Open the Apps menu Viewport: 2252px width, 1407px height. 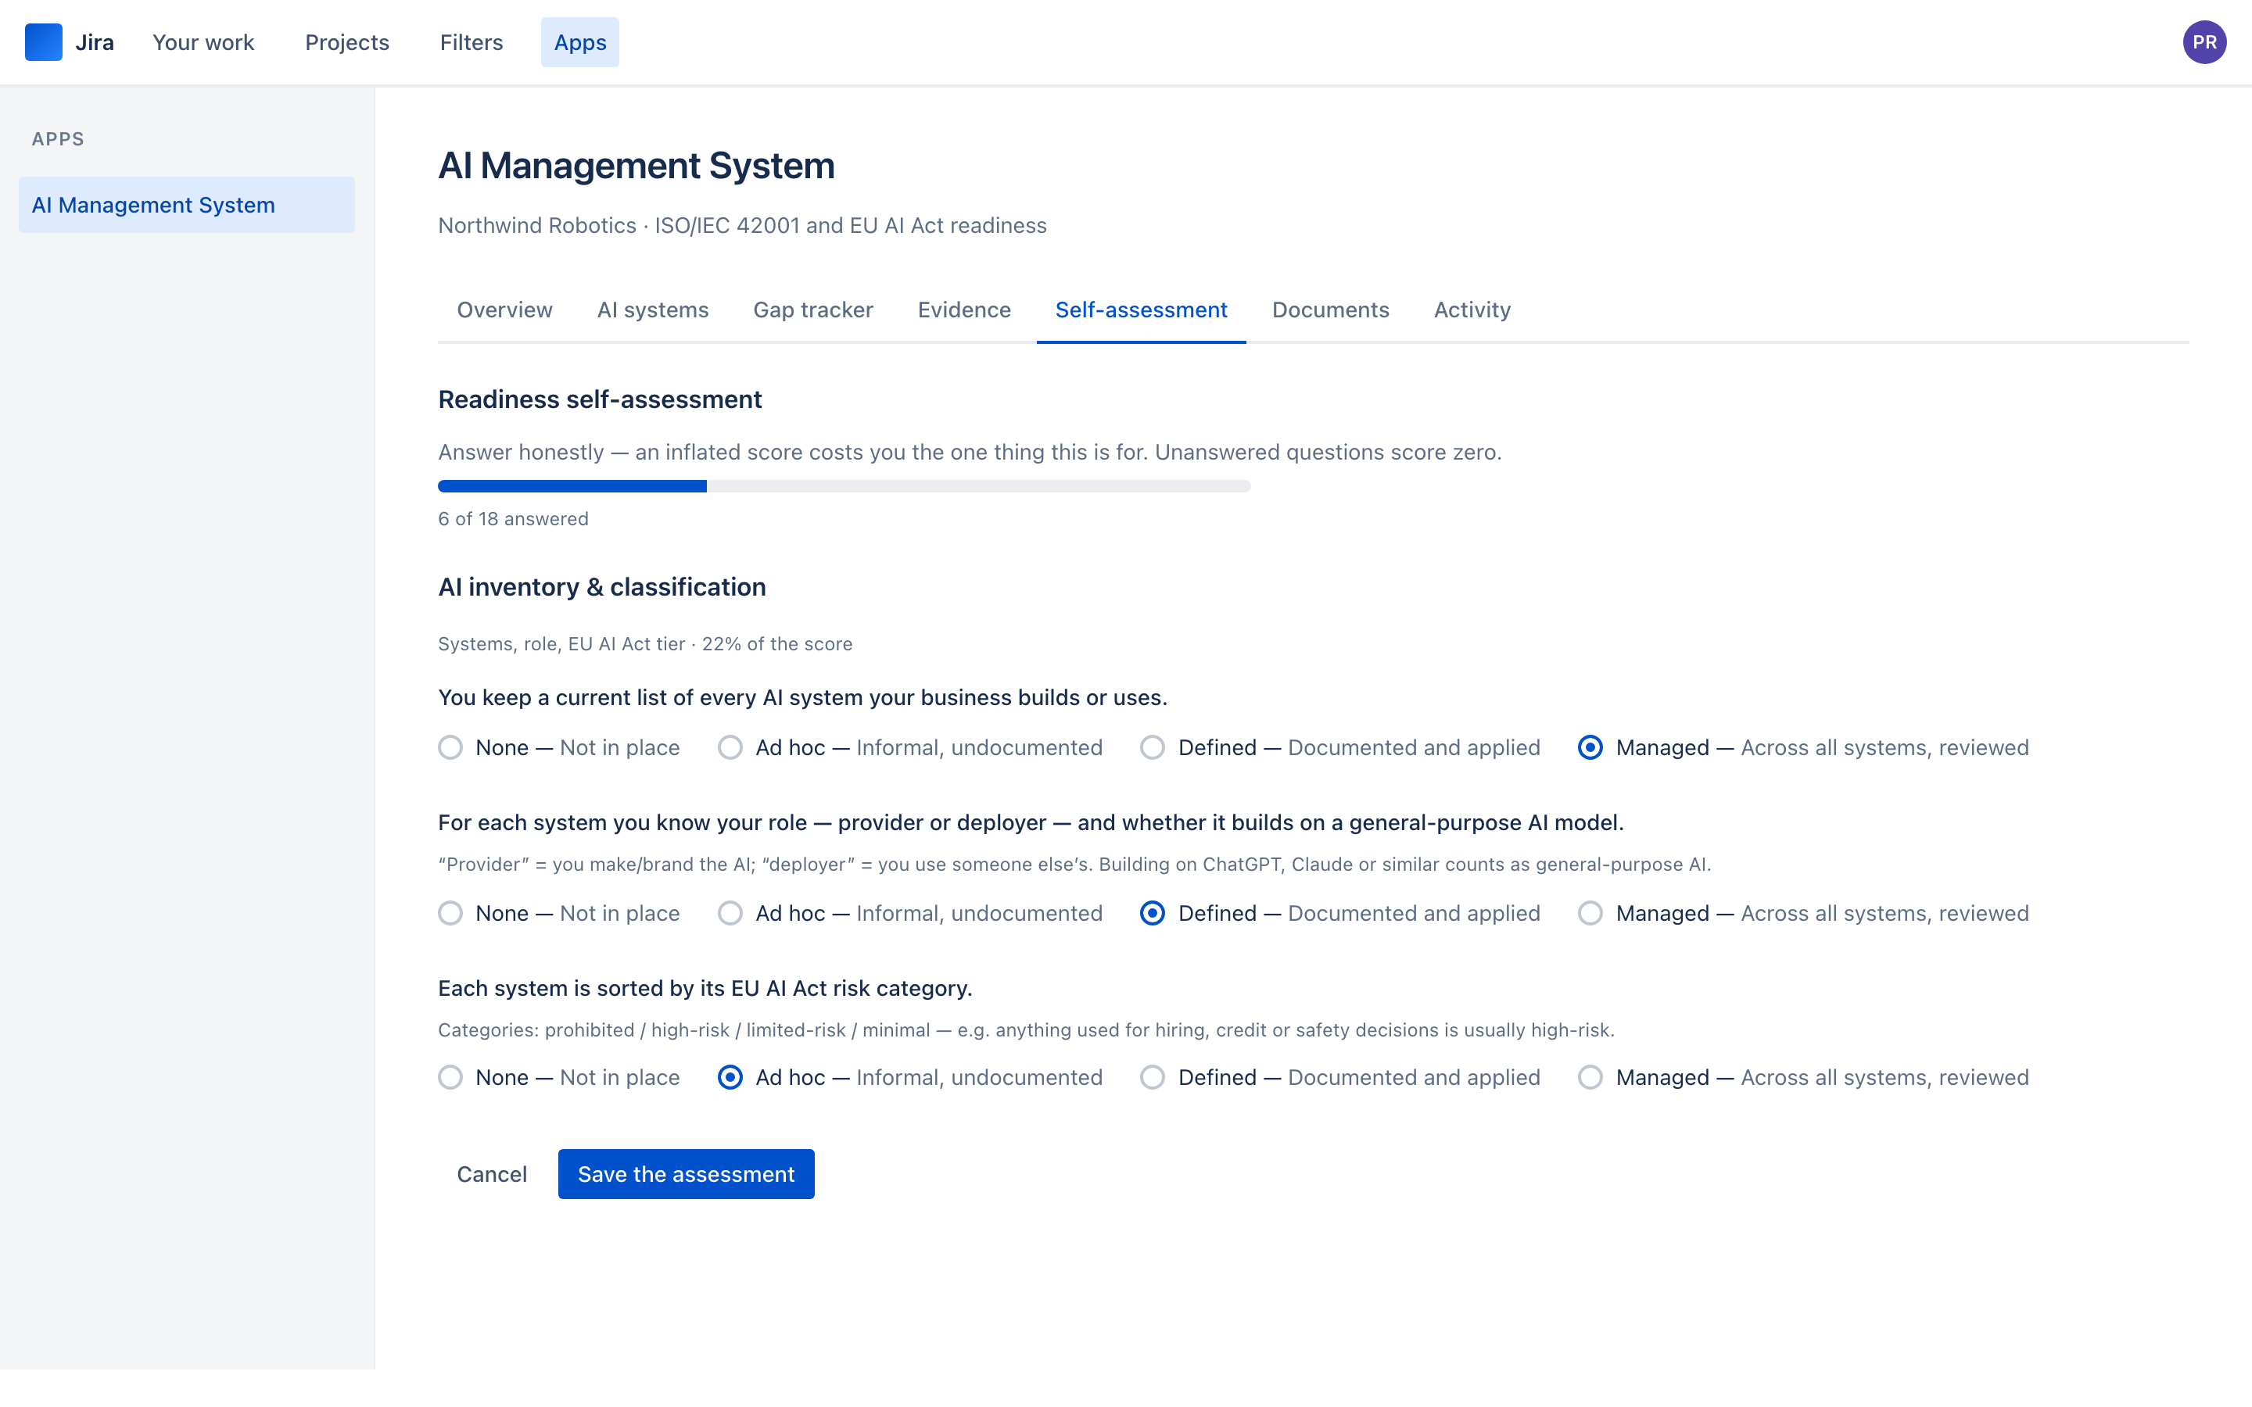(x=579, y=42)
